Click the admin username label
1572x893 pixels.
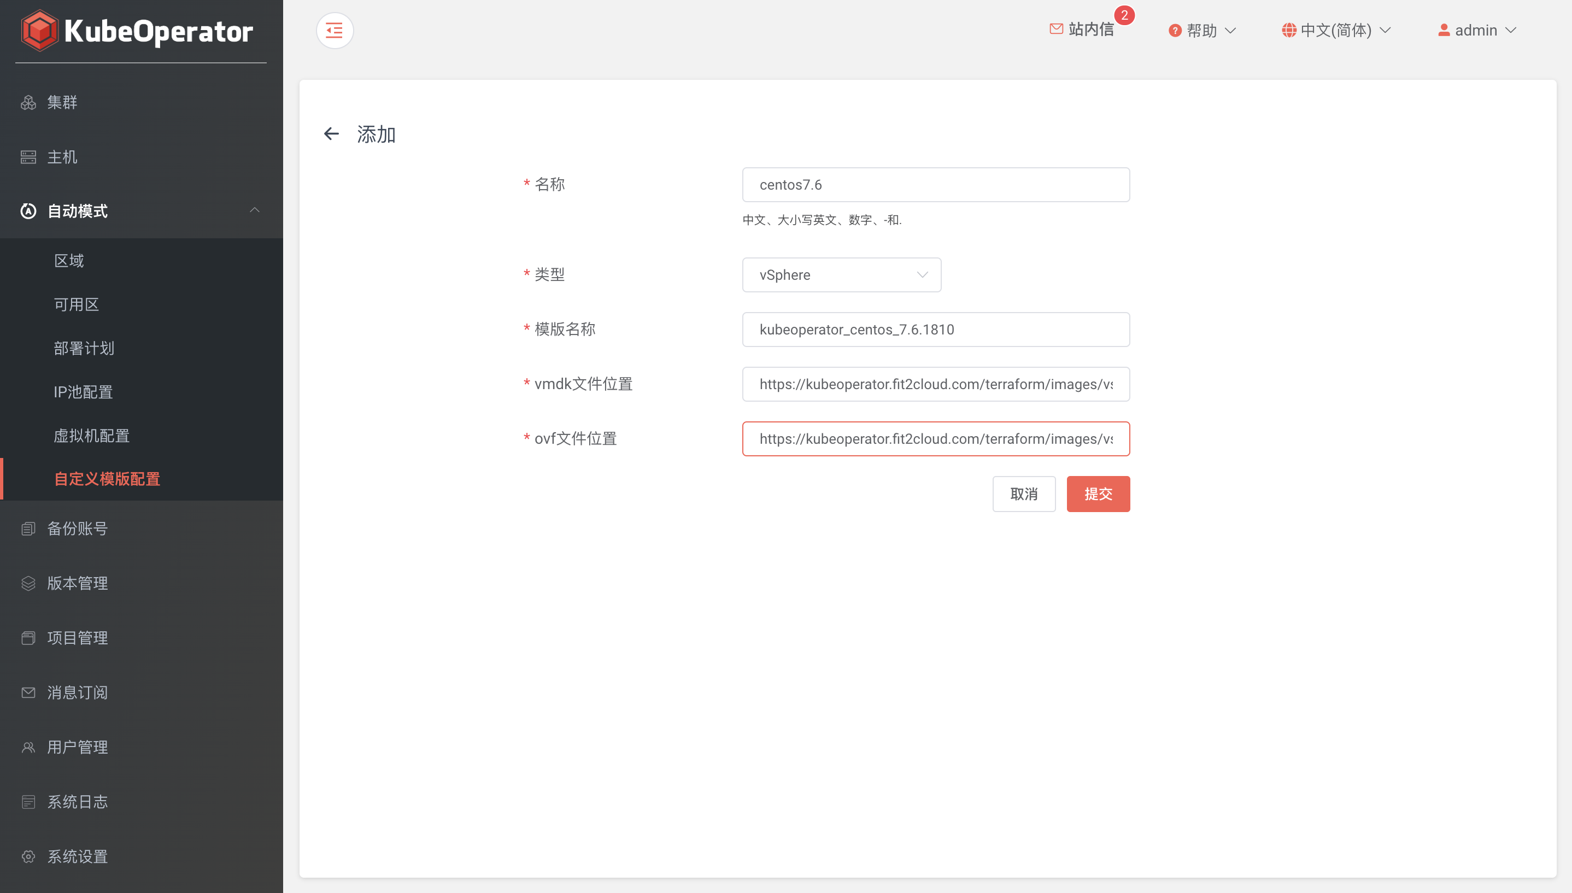tap(1476, 31)
